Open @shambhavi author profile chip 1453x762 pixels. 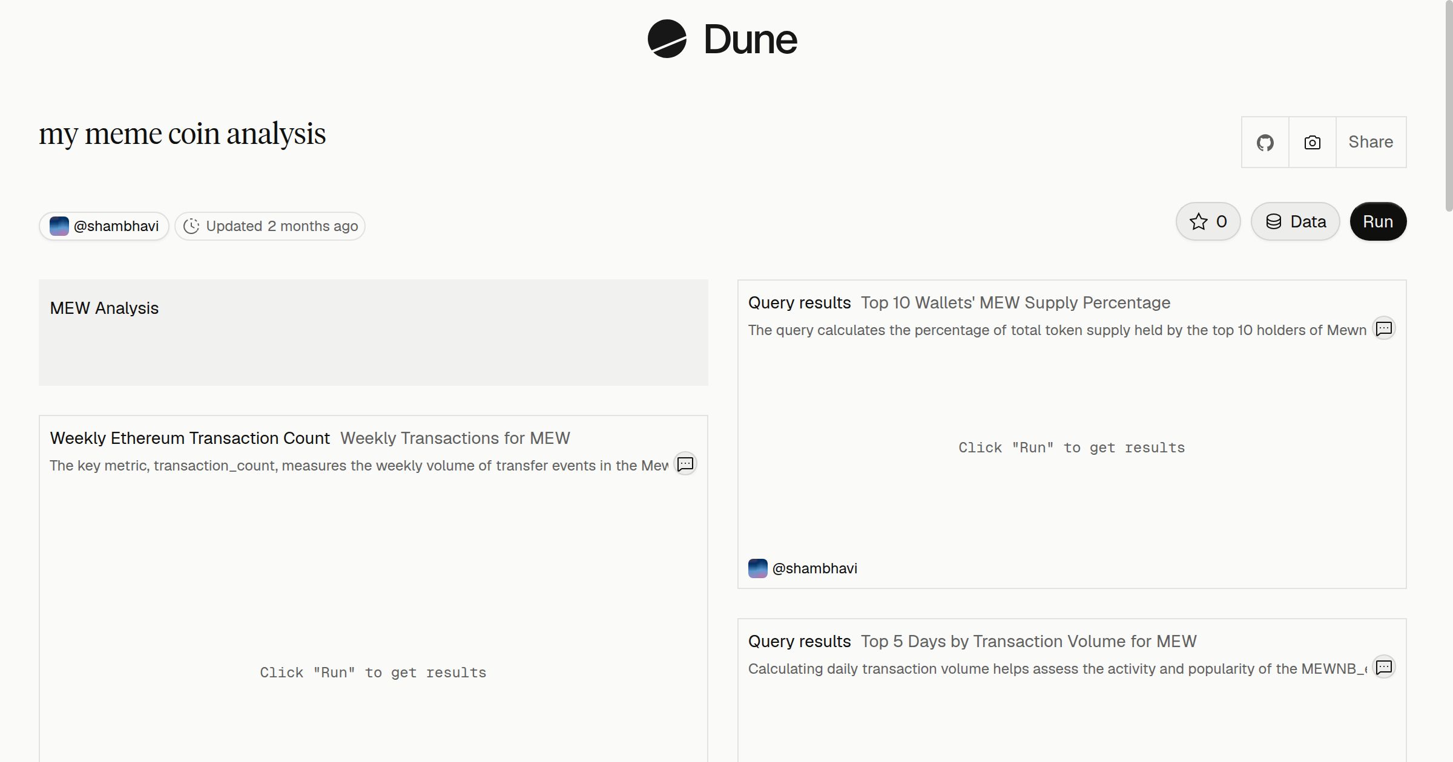(104, 226)
